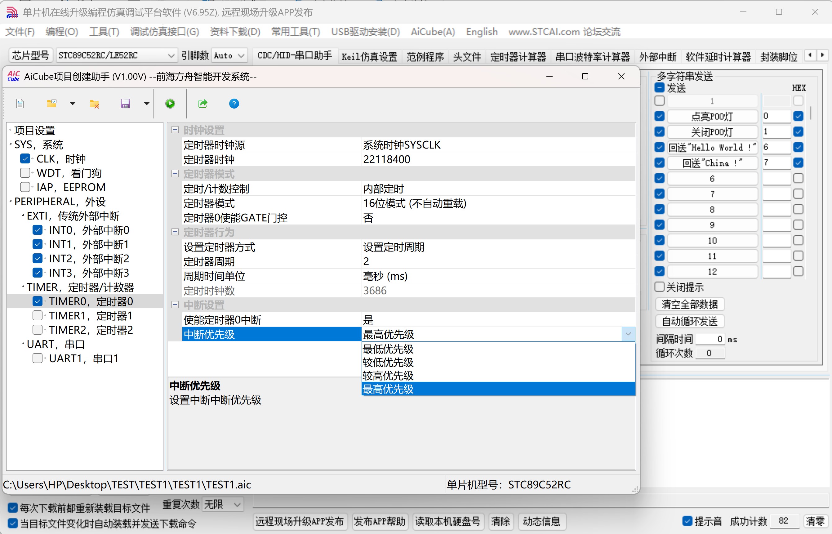Click the purple save floppy icon

(126, 104)
